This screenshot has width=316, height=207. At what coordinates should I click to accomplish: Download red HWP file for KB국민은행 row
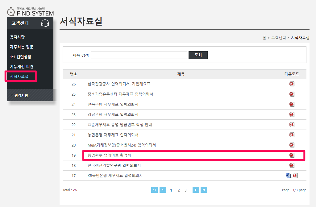(295, 176)
